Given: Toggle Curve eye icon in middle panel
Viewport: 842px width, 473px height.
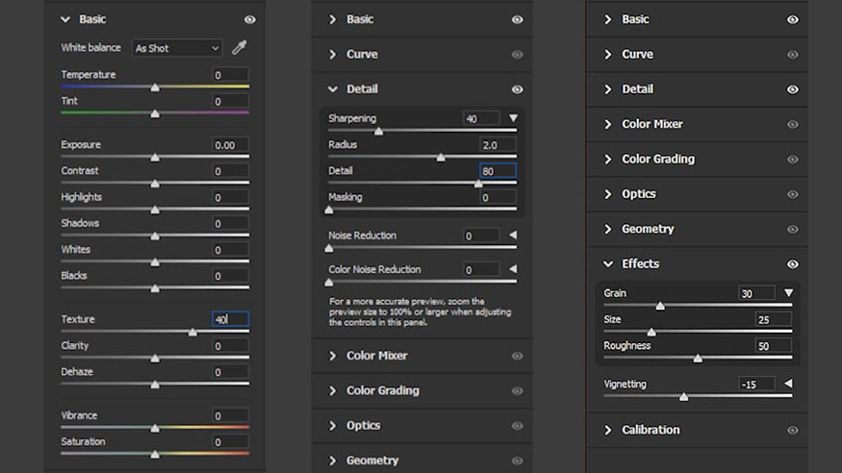Looking at the screenshot, I should 517,55.
